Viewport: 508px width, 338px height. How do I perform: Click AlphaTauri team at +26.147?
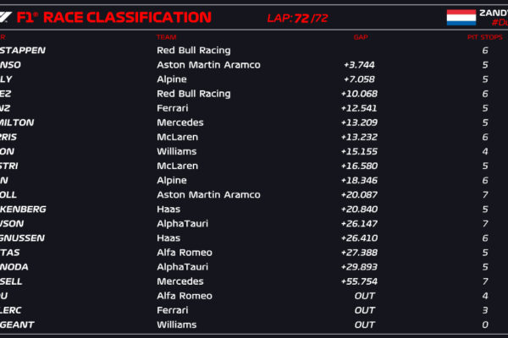[x=182, y=223]
